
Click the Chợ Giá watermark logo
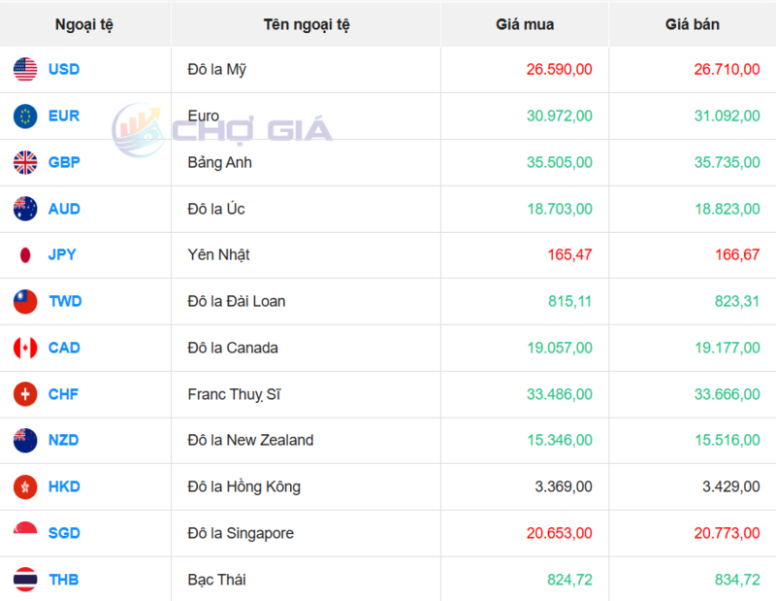pos(222,129)
